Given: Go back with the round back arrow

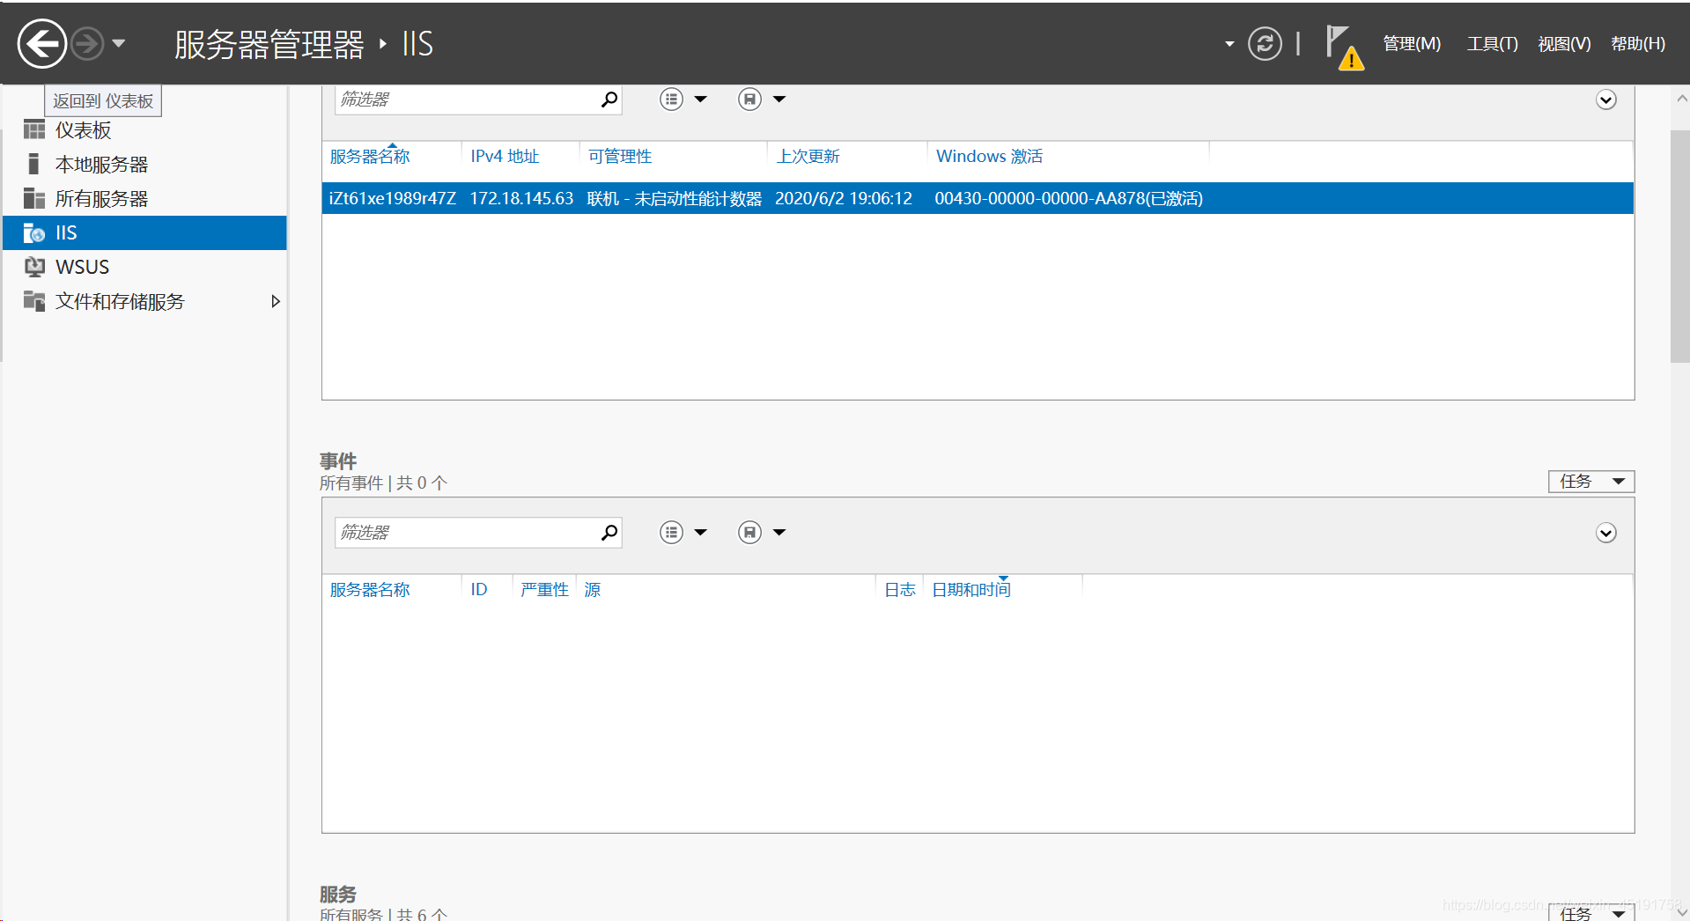Looking at the screenshot, I should point(41,43).
